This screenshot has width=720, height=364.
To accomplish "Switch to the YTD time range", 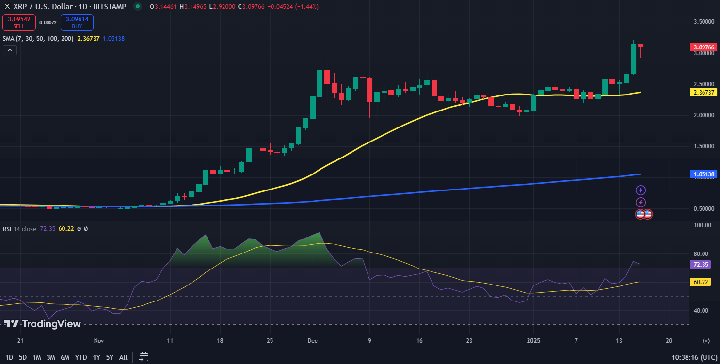I will pyautogui.click(x=81, y=357).
